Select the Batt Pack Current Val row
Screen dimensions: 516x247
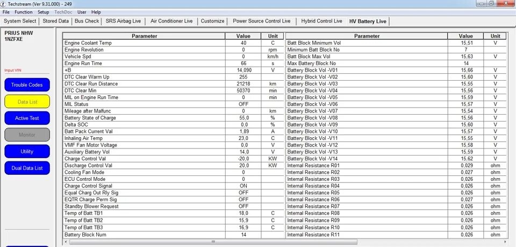pyautogui.click(x=174, y=131)
